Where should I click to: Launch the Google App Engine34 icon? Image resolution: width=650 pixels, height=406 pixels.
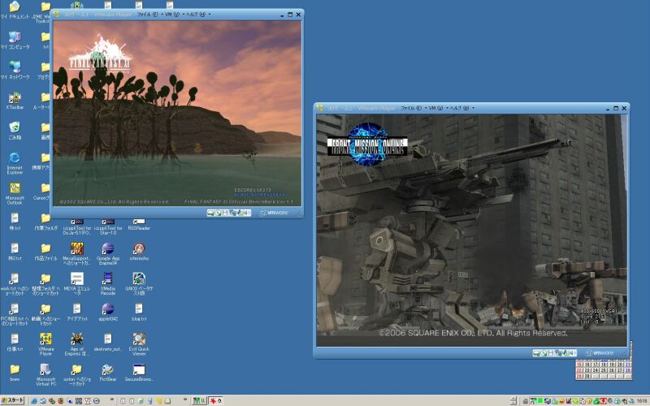pyautogui.click(x=108, y=253)
